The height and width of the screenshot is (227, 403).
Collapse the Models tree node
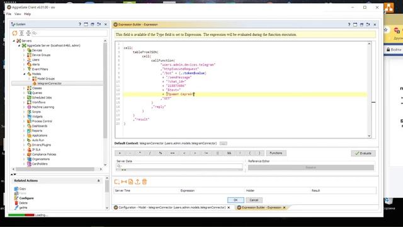pyautogui.click(x=24, y=74)
